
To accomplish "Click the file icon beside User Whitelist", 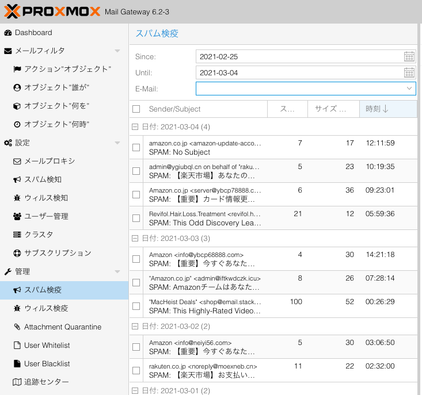I will tap(17, 345).
